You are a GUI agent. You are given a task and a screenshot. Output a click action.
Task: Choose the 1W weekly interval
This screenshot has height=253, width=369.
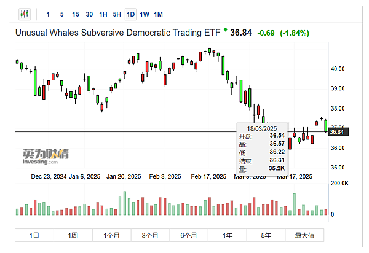coord(145,14)
